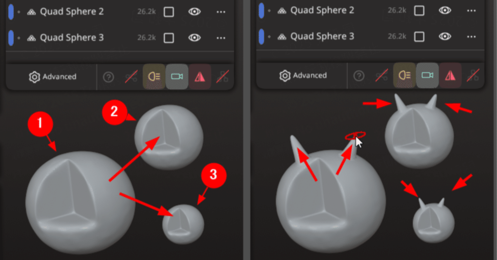Viewport: 497px width, 260px height.
Task: Hide Quad Sphere 2 via eye icon in right panel
Action: pyautogui.click(x=445, y=10)
